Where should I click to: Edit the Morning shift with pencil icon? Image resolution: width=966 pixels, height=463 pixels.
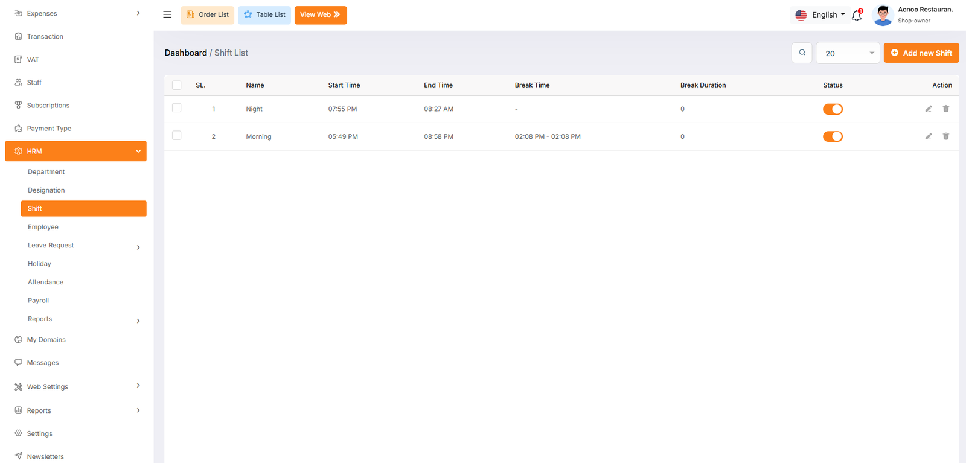(x=929, y=136)
